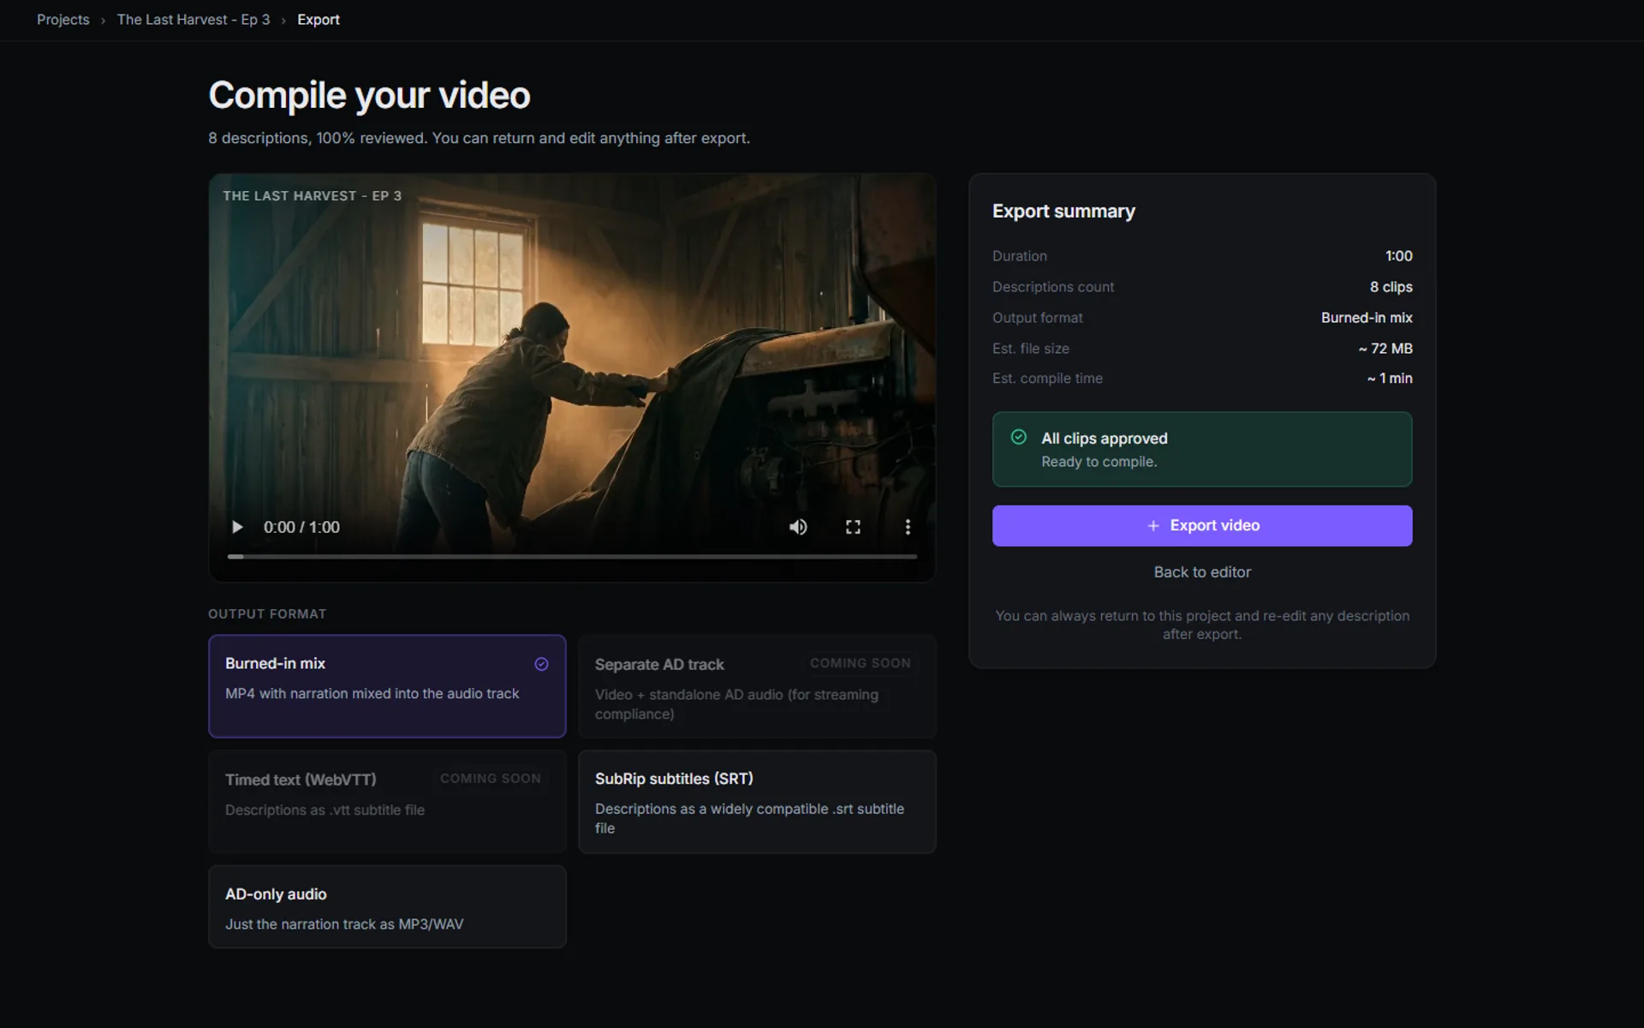Seek within the video progress bar

tap(572, 557)
